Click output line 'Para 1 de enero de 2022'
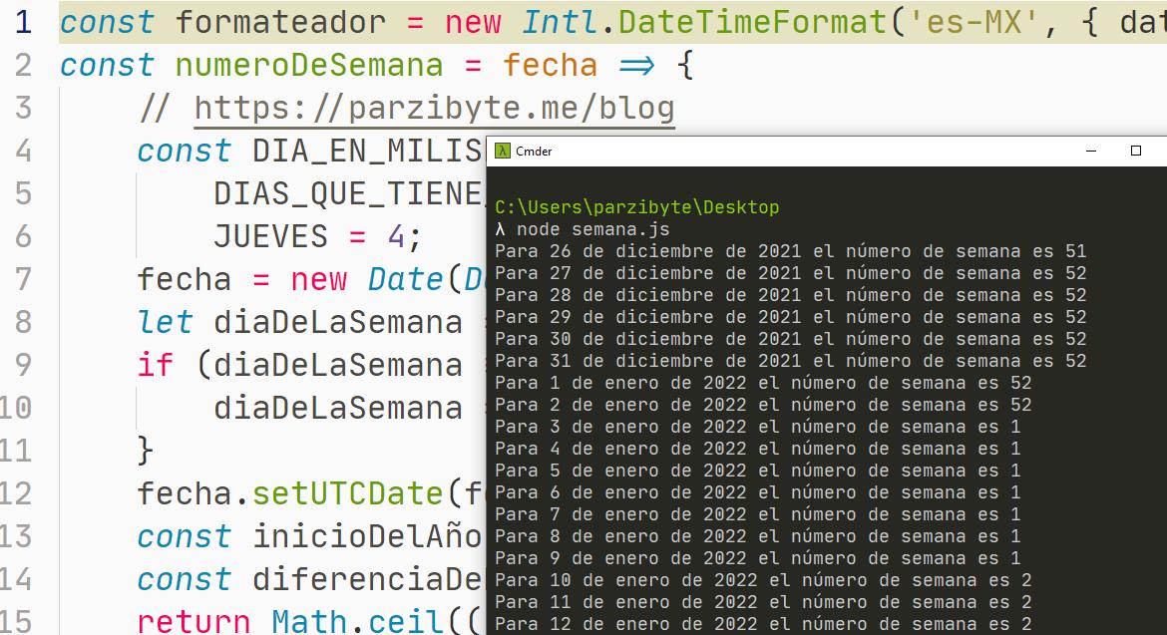 [763, 383]
